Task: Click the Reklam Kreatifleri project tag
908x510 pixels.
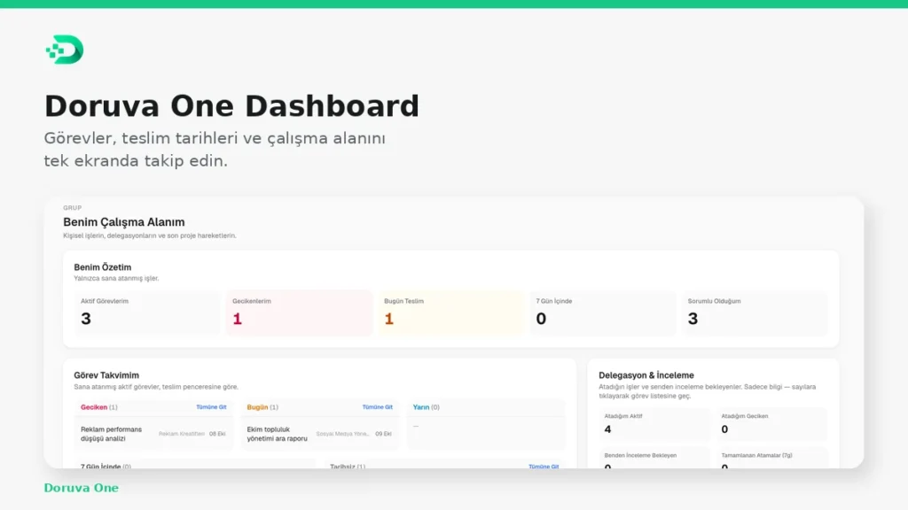Action: pyautogui.click(x=181, y=434)
